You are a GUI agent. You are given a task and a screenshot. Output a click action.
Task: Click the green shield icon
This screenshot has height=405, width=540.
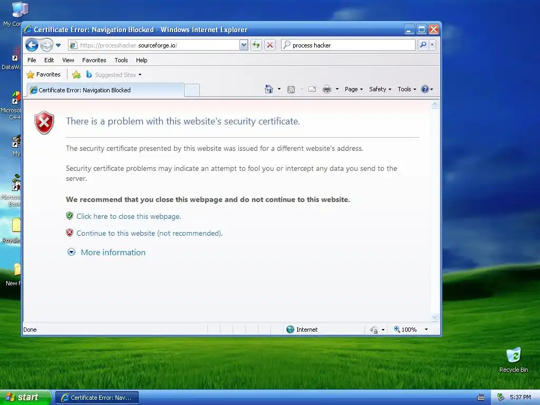(70, 216)
